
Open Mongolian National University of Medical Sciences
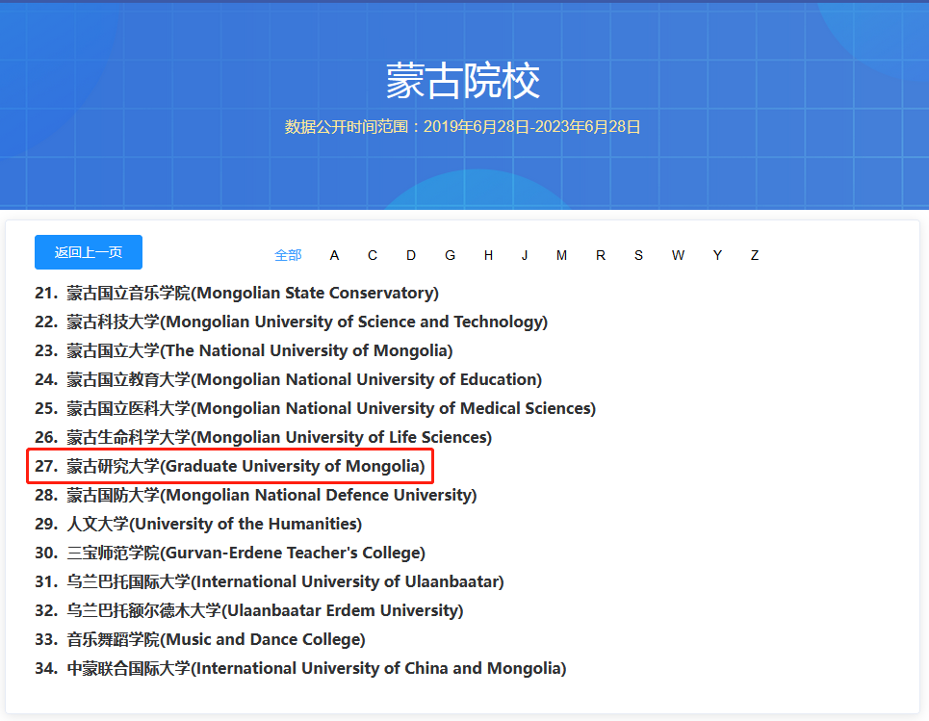point(315,408)
